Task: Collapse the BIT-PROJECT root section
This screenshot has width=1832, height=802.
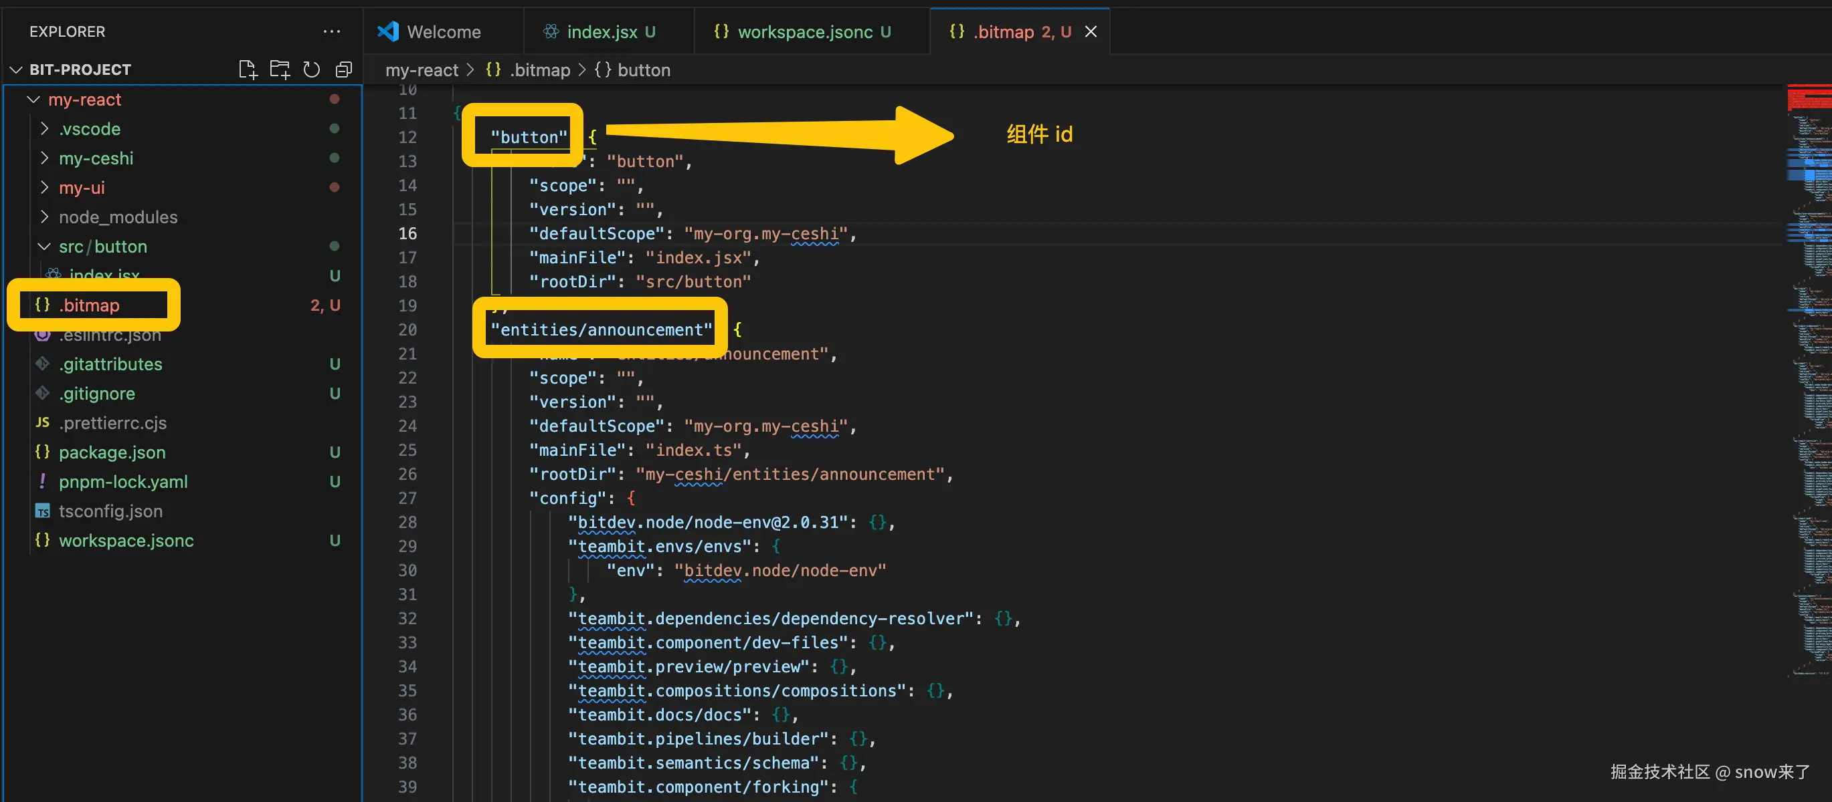Action: [x=16, y=70]
